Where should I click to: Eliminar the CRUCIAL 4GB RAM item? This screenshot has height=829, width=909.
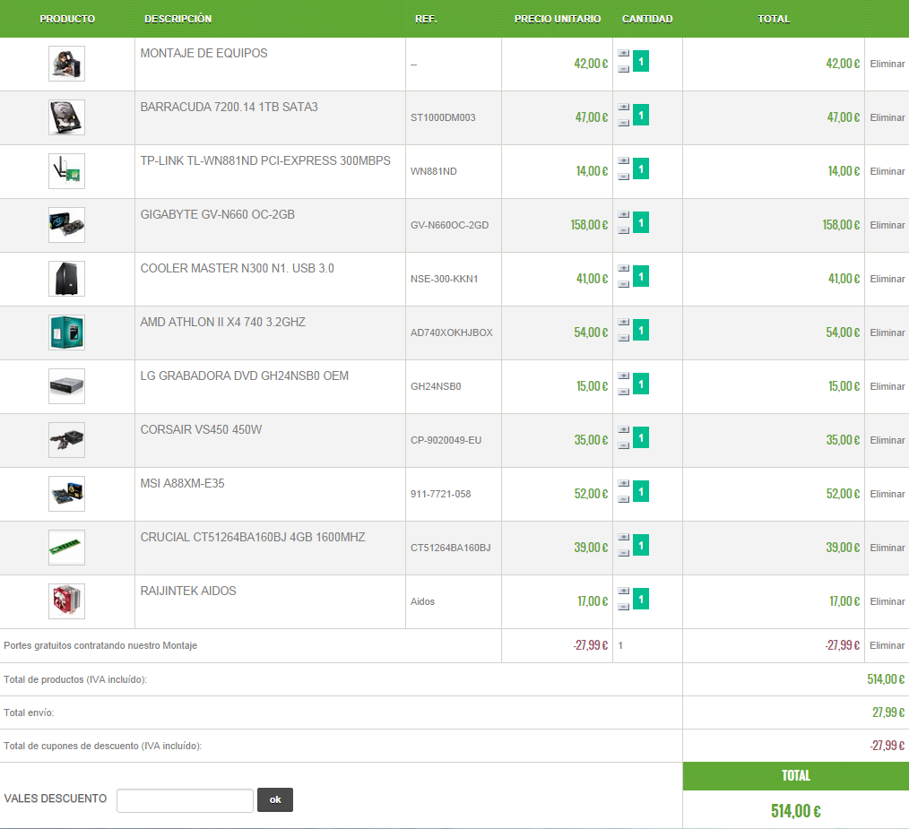click(x=887, y=548)
